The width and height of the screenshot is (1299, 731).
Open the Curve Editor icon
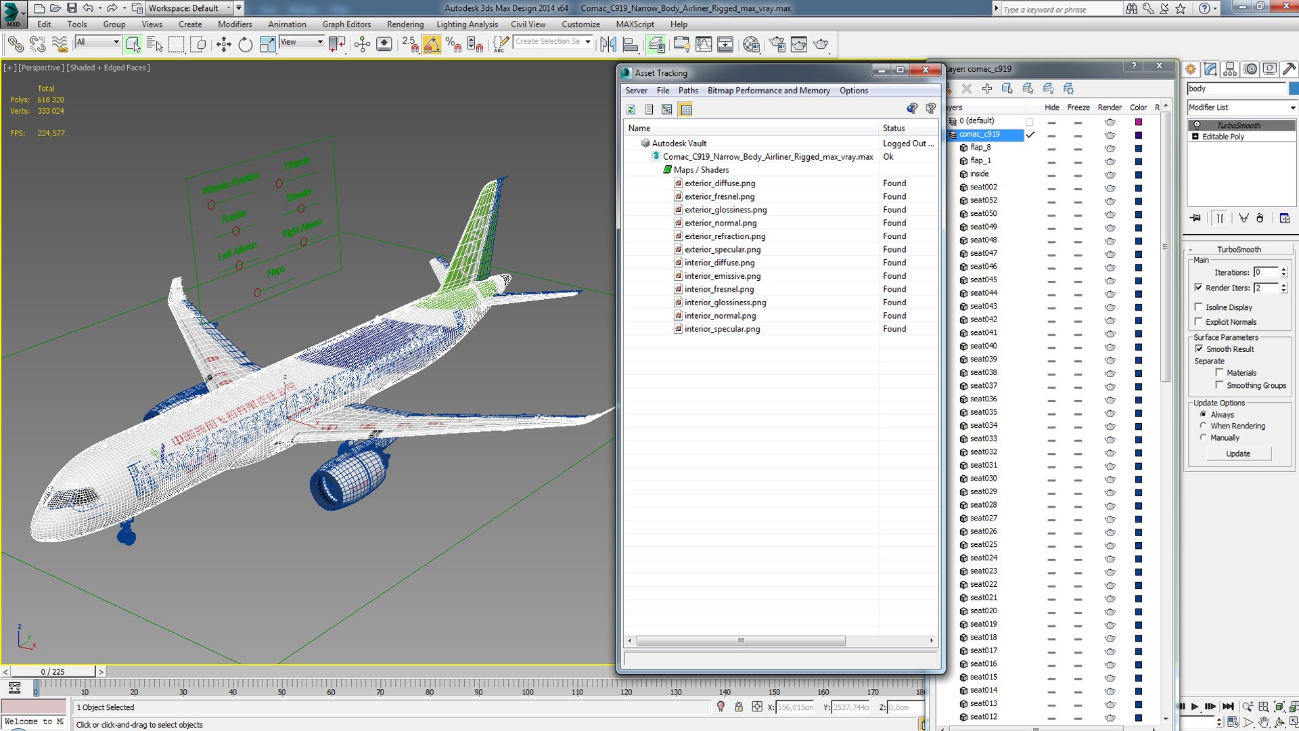pyautogui.click(x=704, y=45)
